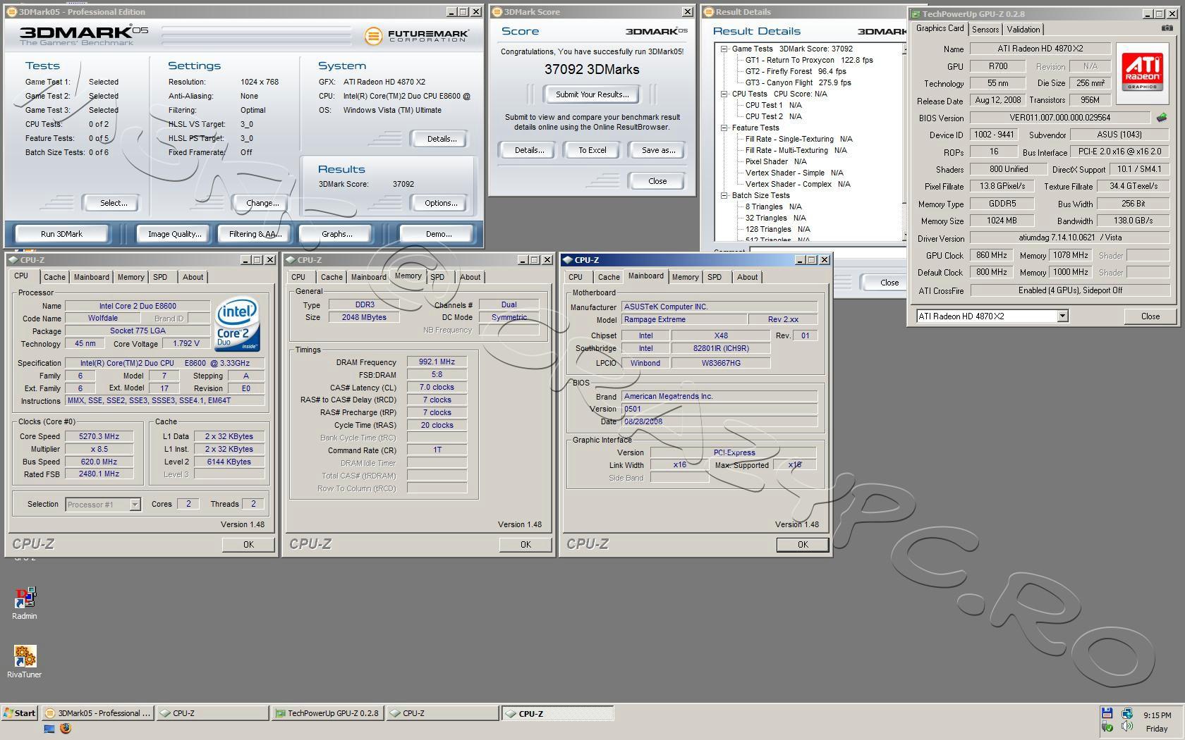Open the Windows Start menu
1185x740 pixels.
coord(20,713)
